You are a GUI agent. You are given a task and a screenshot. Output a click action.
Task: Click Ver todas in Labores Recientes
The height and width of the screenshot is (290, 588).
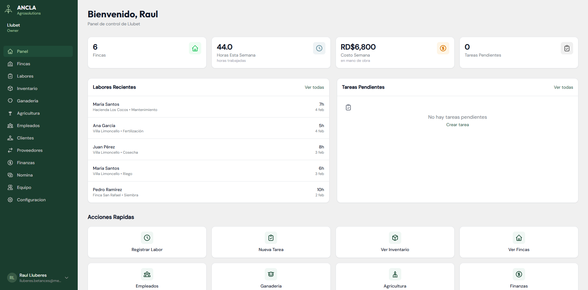(x=314, y=87)
